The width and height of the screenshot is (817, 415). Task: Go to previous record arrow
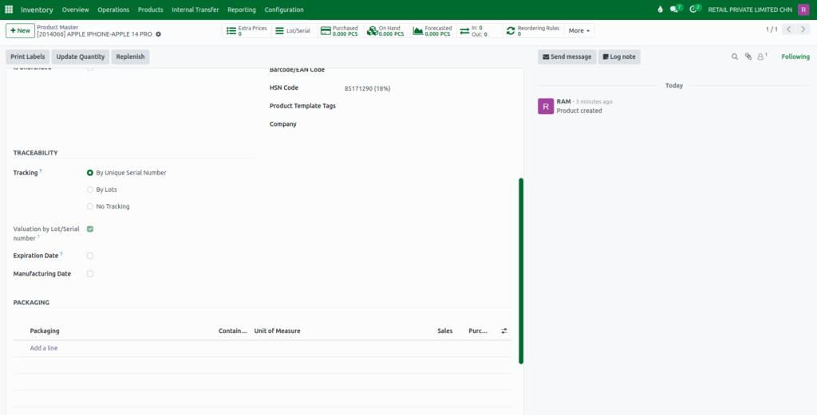[789, 29]
